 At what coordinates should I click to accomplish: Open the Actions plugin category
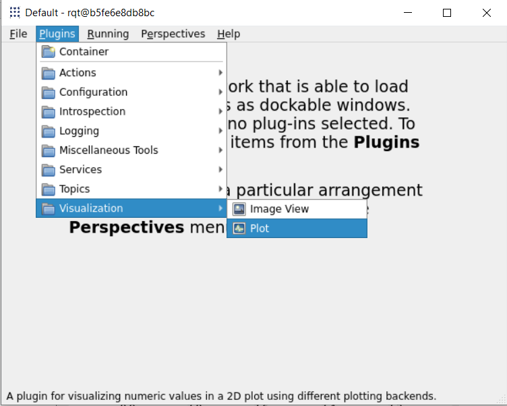click(x=131, y=73)
